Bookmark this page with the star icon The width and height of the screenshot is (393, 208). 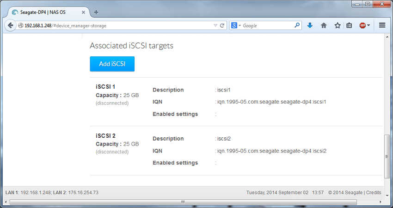click(338, 25)
